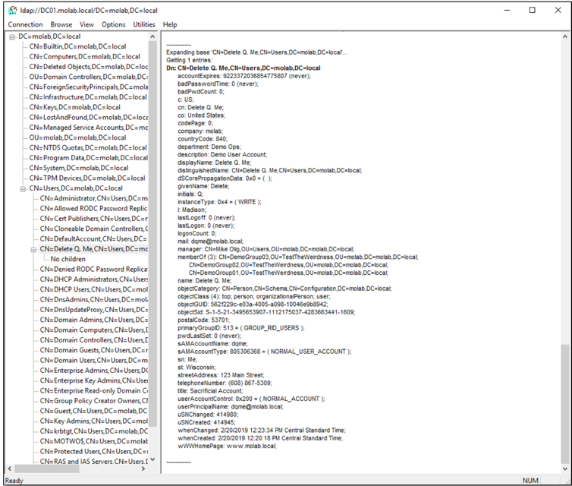Image resolution: width=572 pixels, height=486 pixels.
Task: Collapse the CN=Users container node
Action: [23, 188]
